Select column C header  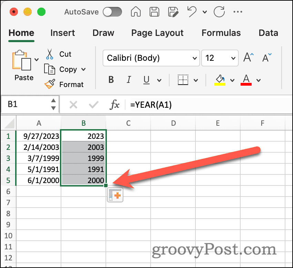(x=128, y=123)
